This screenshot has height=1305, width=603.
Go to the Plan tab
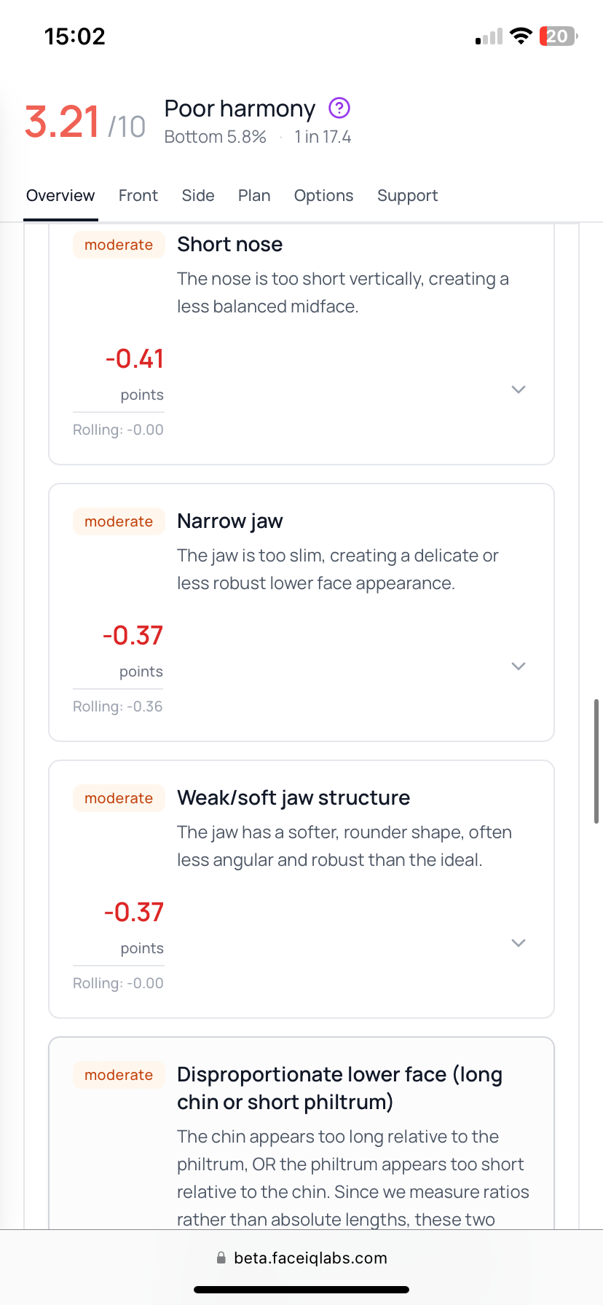(254, 196)
